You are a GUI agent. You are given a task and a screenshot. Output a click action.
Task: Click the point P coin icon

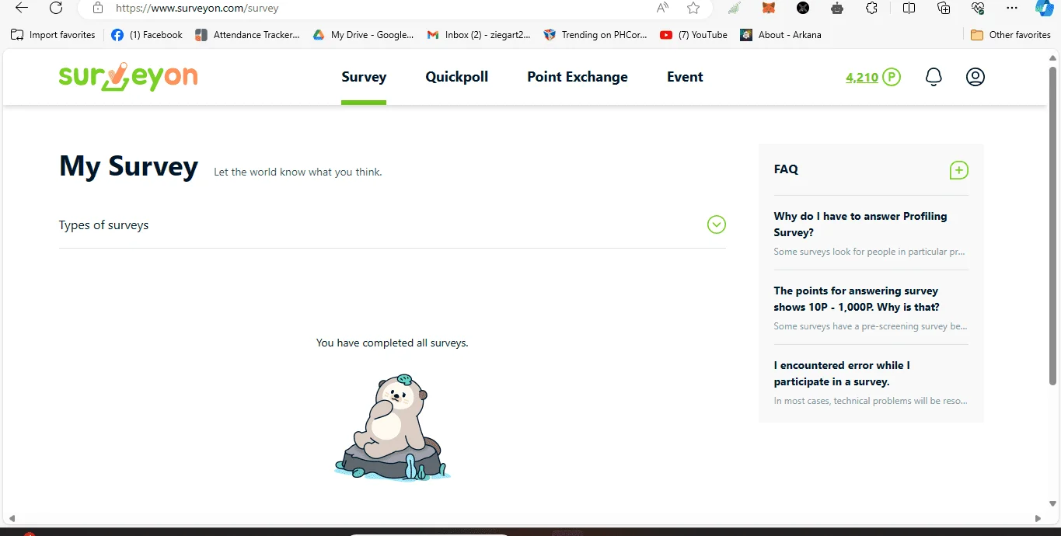[892, 77]
